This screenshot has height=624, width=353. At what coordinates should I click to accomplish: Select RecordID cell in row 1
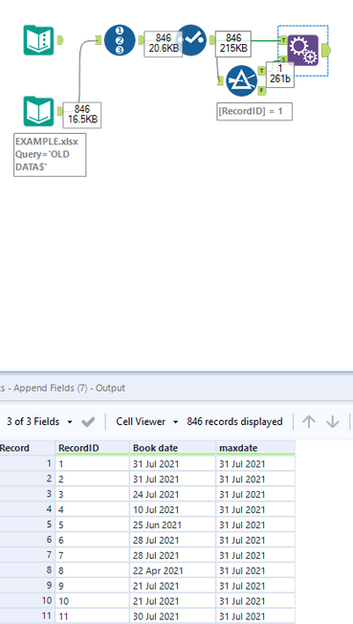[x=93, y=463]
